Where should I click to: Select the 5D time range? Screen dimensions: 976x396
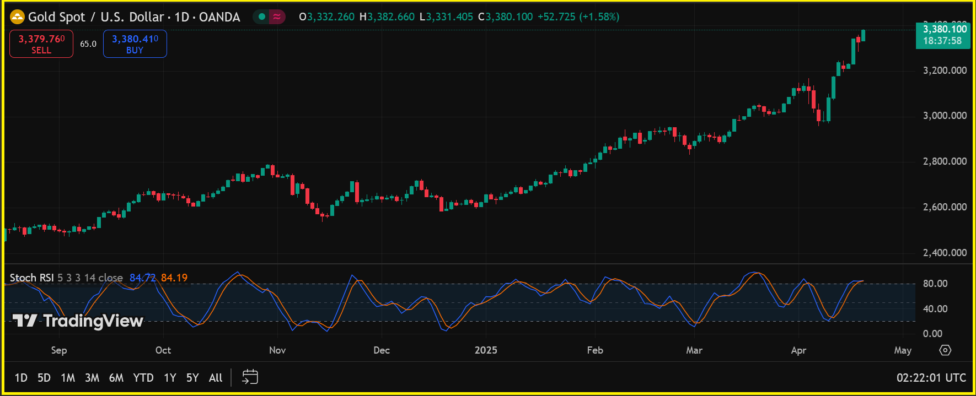pos(44,378)
